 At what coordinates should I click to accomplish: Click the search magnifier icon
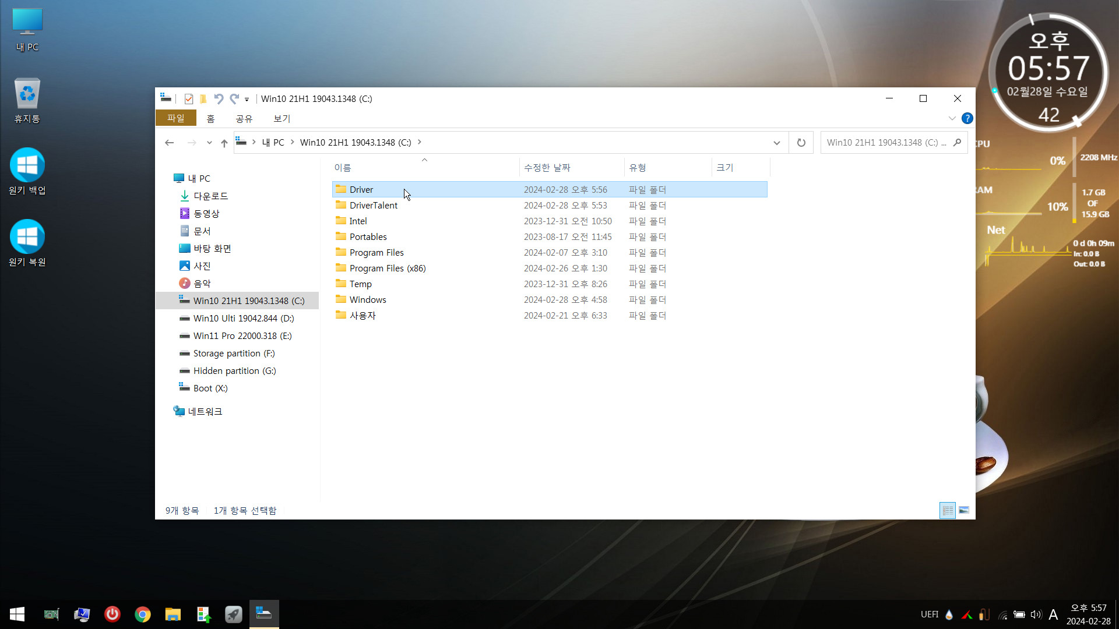957,142
